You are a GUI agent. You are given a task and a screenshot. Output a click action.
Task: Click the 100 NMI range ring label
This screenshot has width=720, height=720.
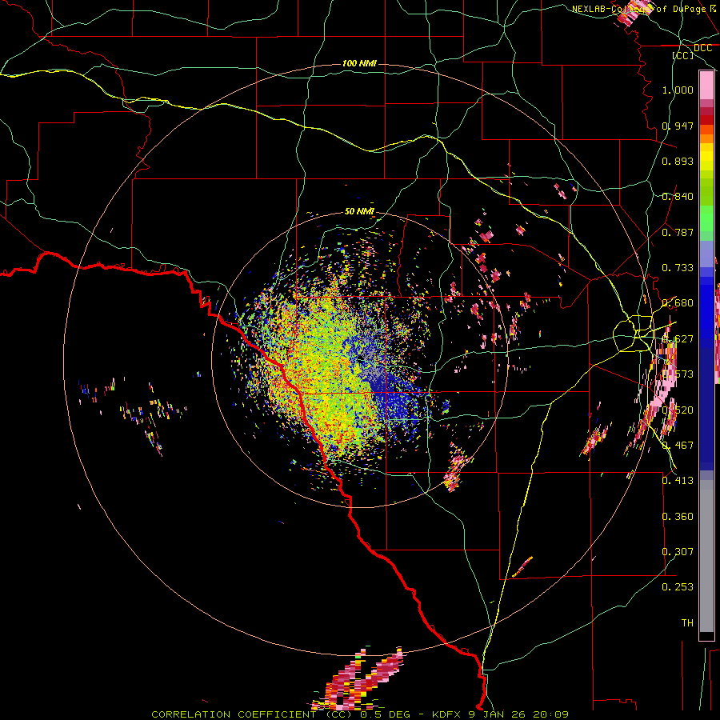click(x=359, y=63)
